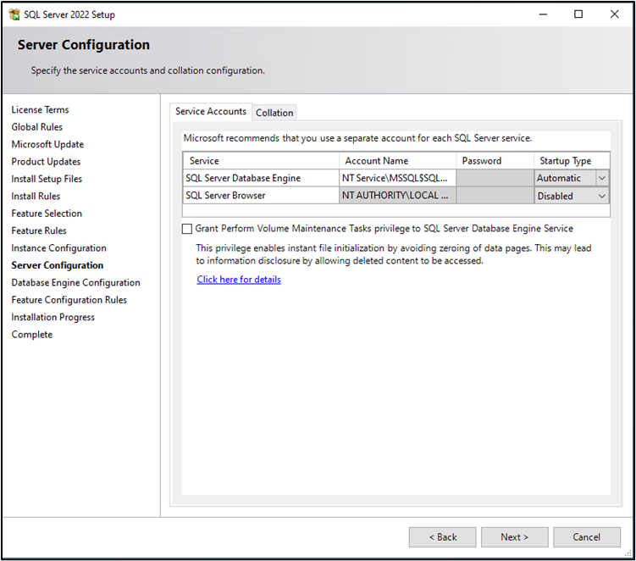636x561 pixels.
Task: Click Global Rules in the step list
Action: [x=37, y=127]
